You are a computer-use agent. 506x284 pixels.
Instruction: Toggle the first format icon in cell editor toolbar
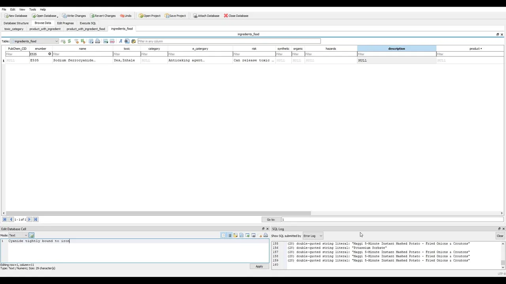pos(223,235)
